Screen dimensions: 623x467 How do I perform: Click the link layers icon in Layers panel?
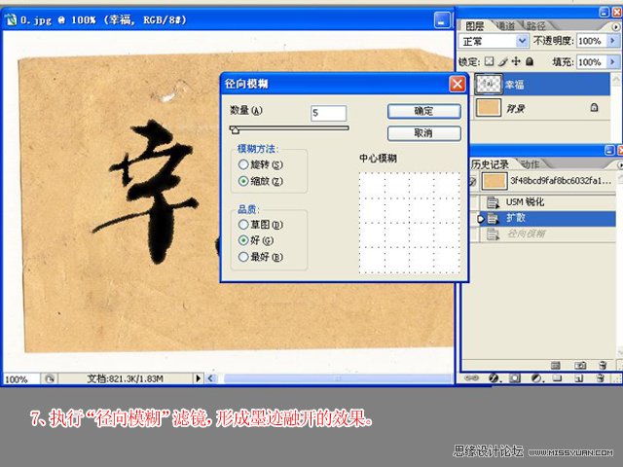tap(471, 378)
